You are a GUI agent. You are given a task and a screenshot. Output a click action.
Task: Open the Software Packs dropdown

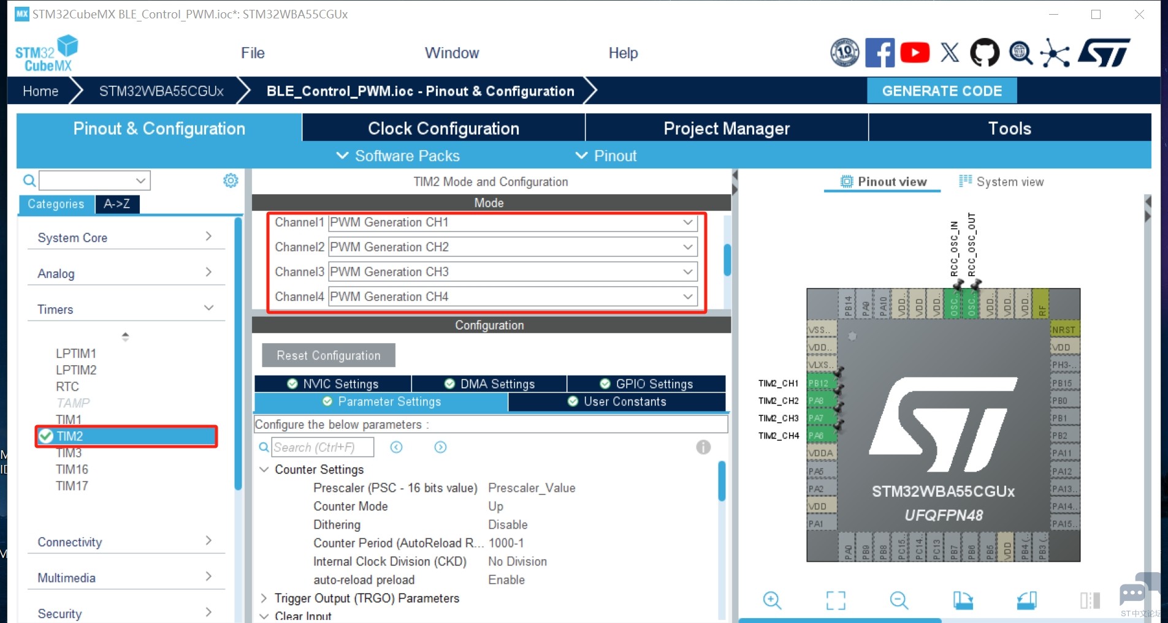click(398, 156)
